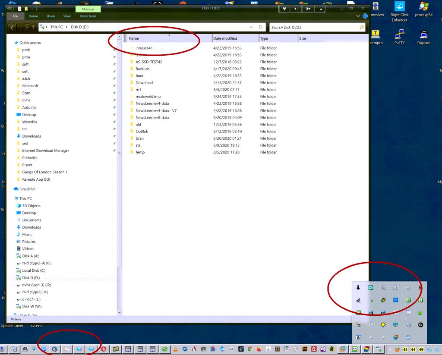
Task: Go back with the Back arrow
Action: pos(12,27)
